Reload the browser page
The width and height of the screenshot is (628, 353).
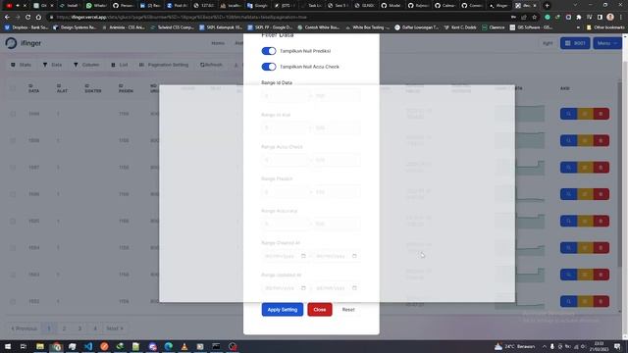point(27,18)
